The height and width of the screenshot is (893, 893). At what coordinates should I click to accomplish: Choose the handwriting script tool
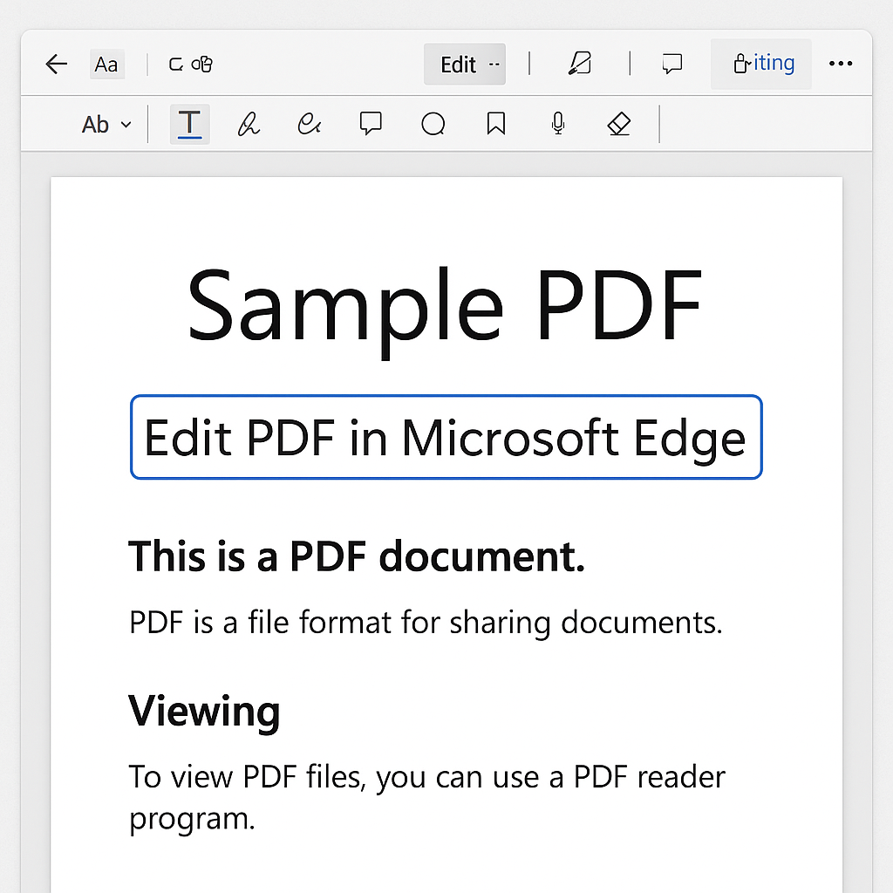310,124
